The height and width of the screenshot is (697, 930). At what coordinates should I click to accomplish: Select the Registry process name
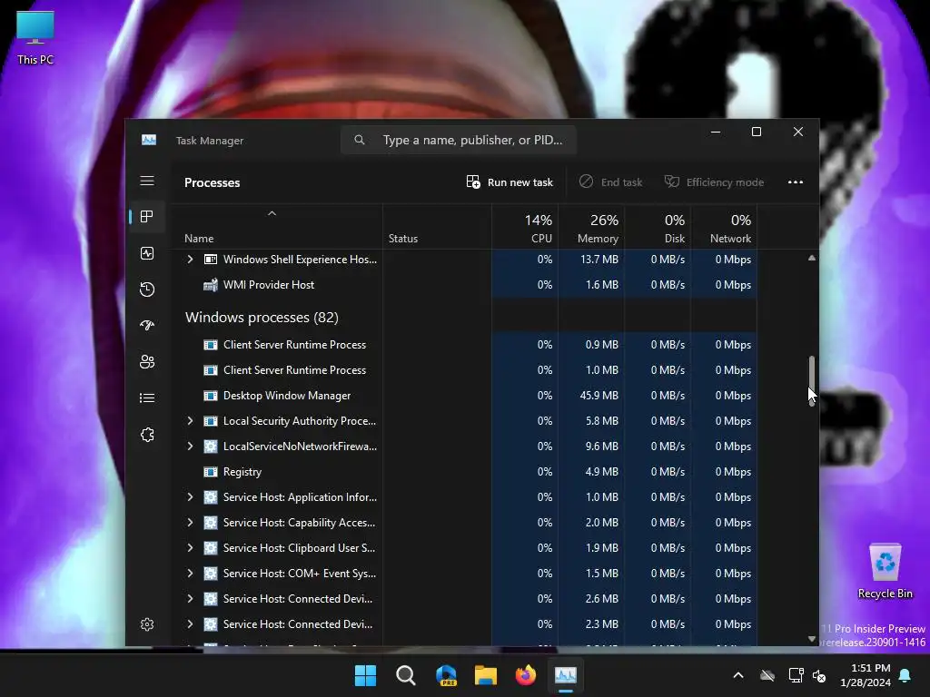pyautogui.click(x=242, y=472)
